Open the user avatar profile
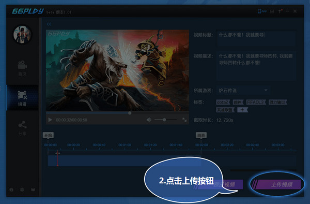The width and height of the screenshot is (310, 204). coord(22,35)
